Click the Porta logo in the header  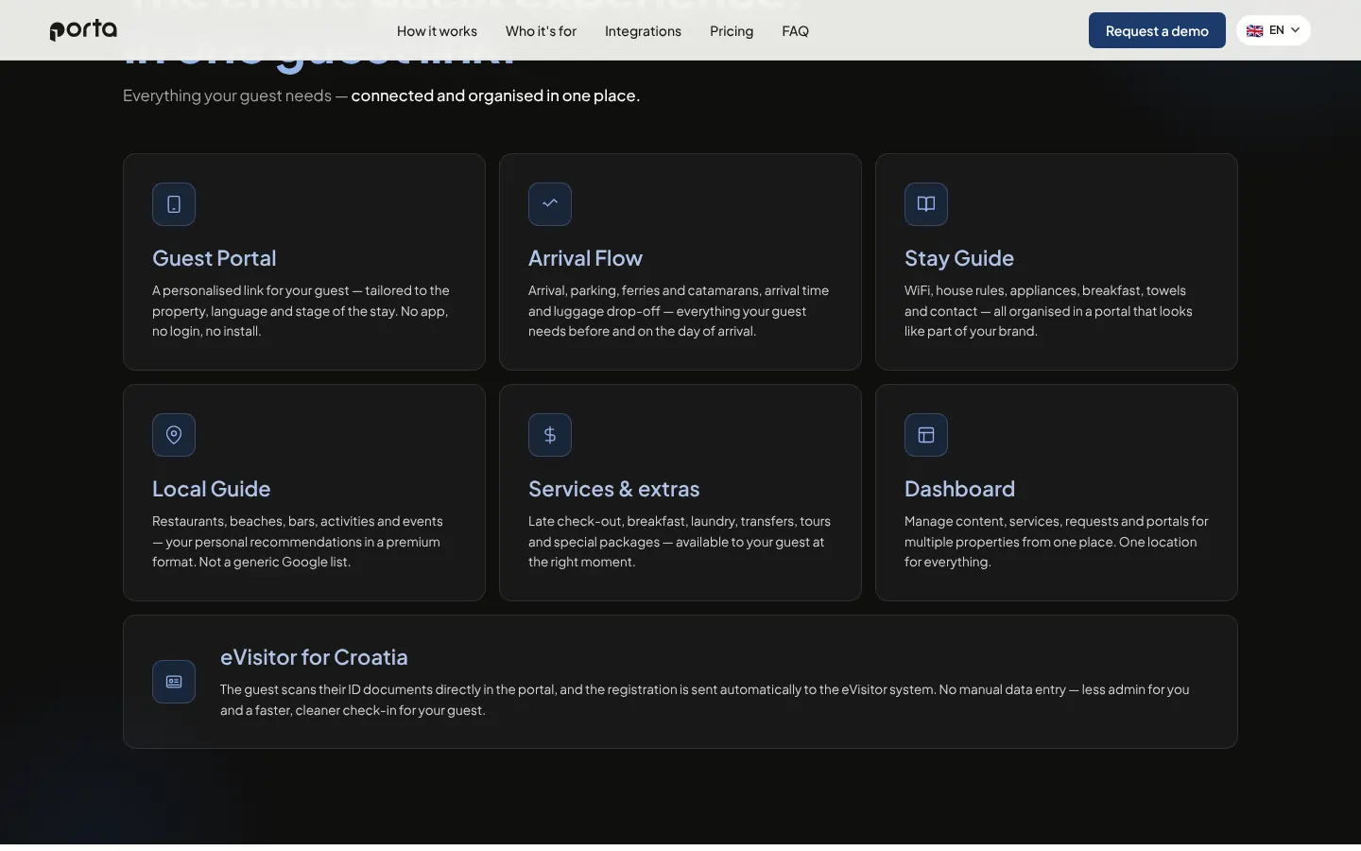click(x=83, y=30)
